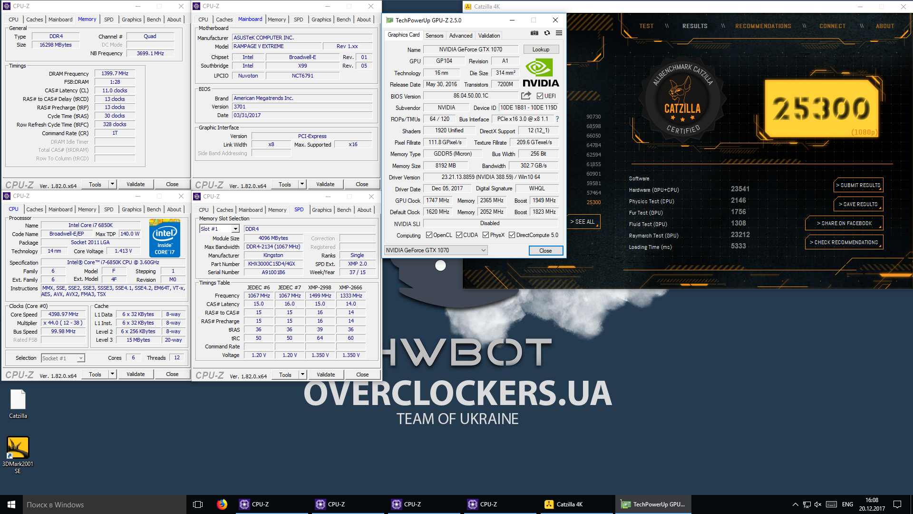Open the Action Center notification icon
913x514 pixels.
(897, 504)
